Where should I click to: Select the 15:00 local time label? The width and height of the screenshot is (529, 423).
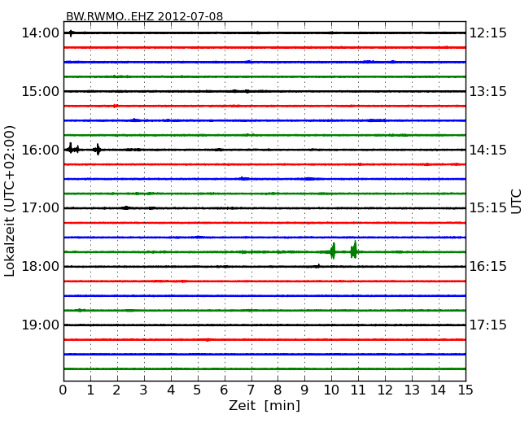coord(41,91)
